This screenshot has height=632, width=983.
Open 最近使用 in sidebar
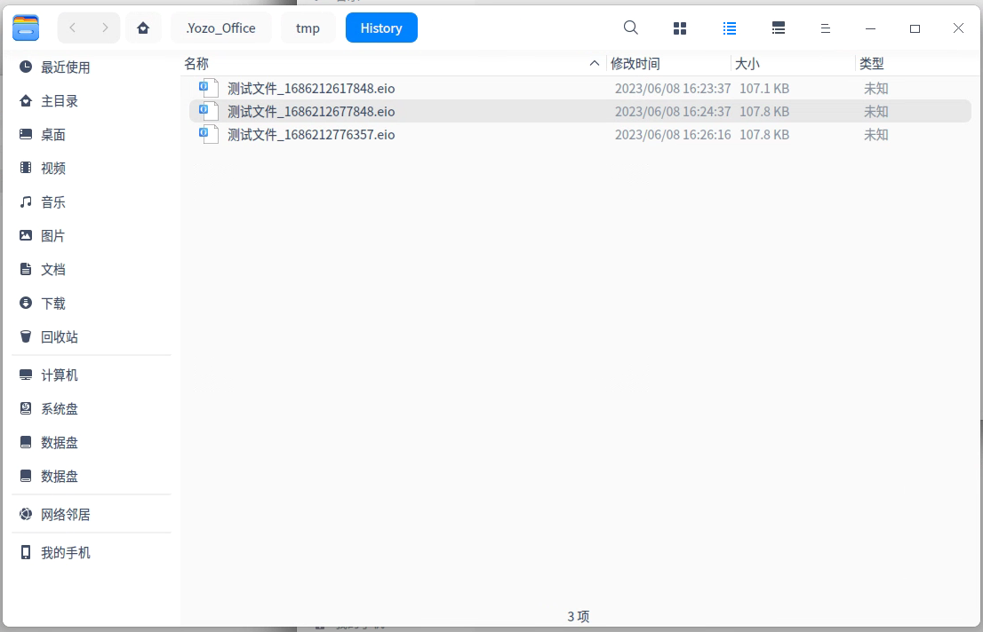(x=92, y=67)
